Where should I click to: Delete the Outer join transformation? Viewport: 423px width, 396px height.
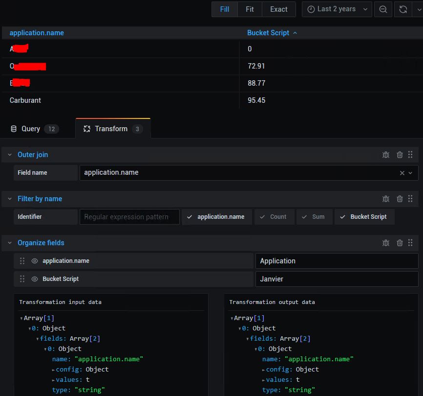400,155
